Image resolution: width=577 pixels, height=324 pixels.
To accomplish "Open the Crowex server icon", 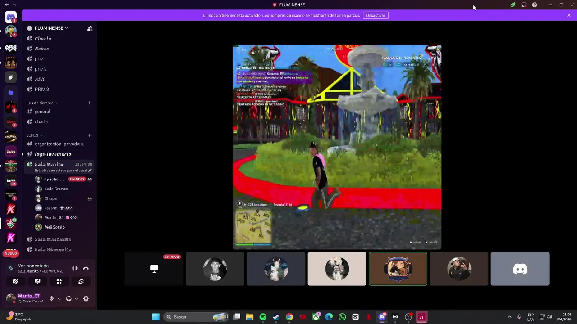I will (11, 137).
